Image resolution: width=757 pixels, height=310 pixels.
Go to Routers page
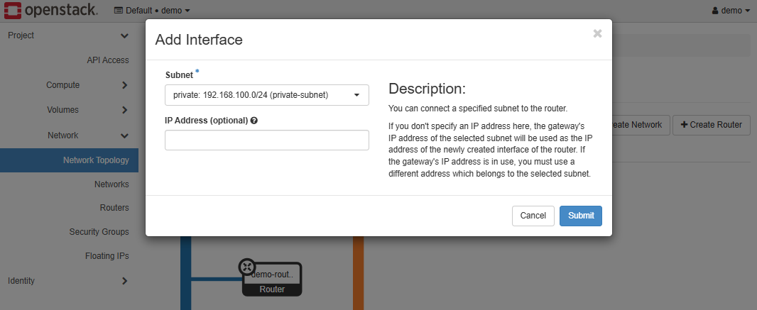point(114,208)
